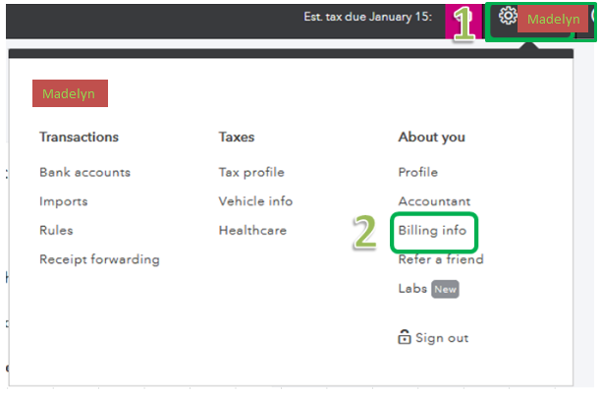This screenshot has height=393, width=600.
Task: Open the Labs section
Action: click(412, 288)
